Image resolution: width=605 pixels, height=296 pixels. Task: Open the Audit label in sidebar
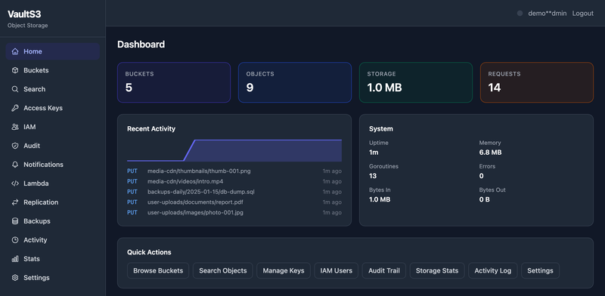click(32, 146)
